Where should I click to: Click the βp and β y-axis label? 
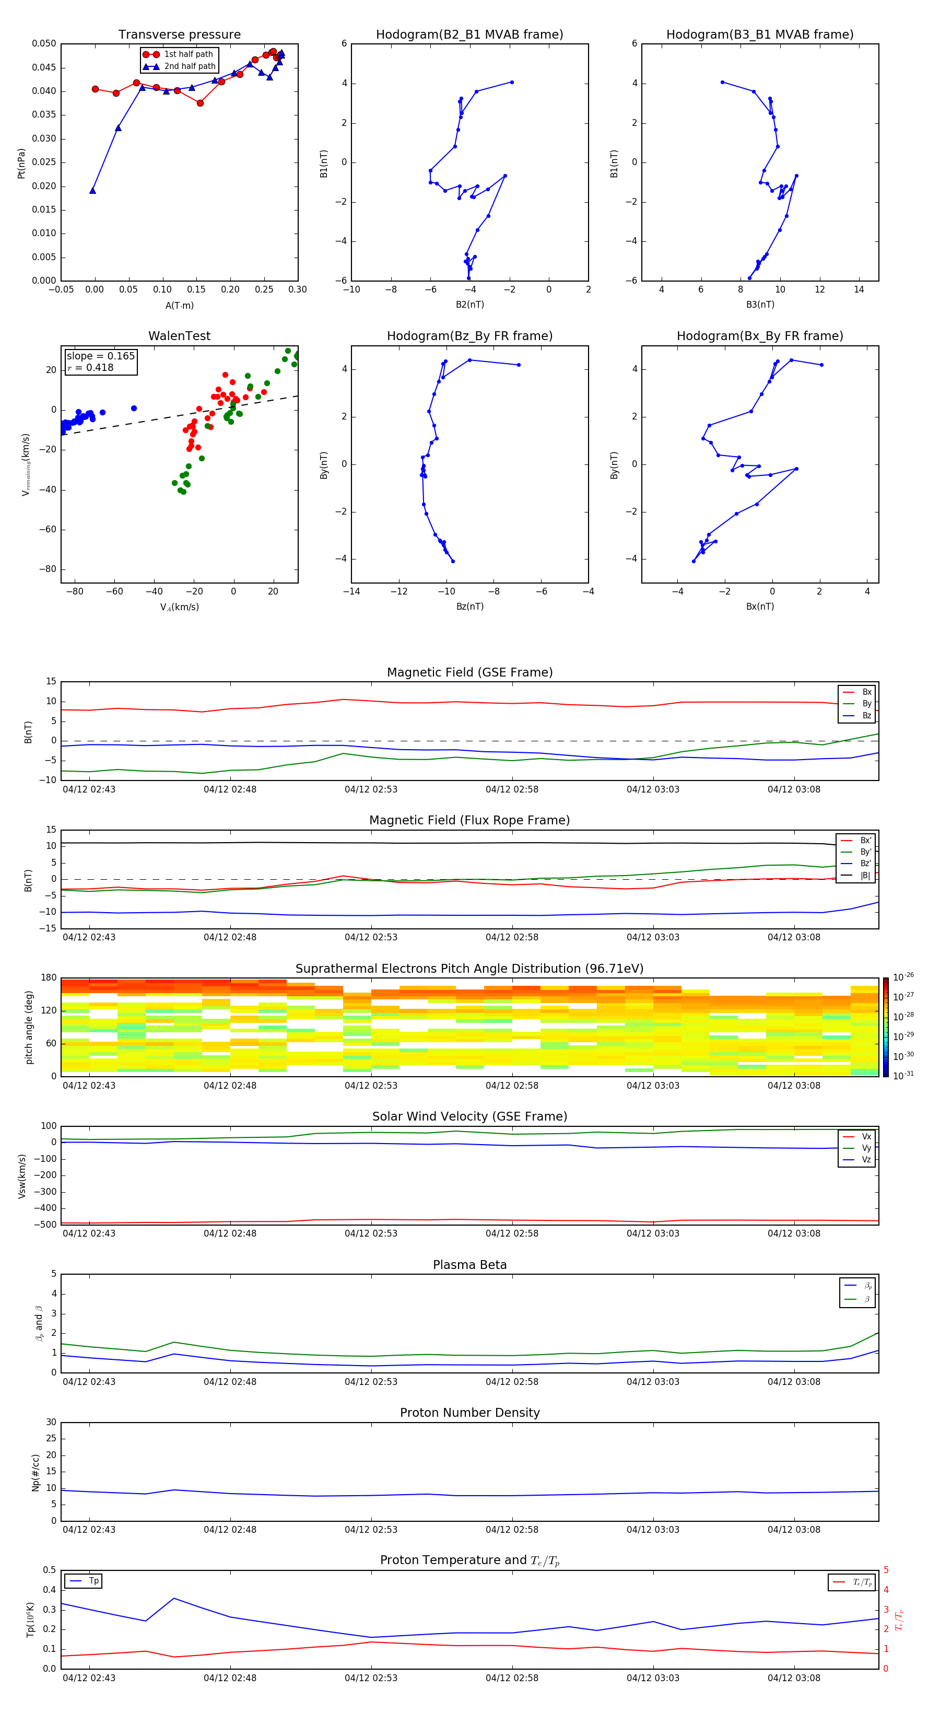point(39,1323)
